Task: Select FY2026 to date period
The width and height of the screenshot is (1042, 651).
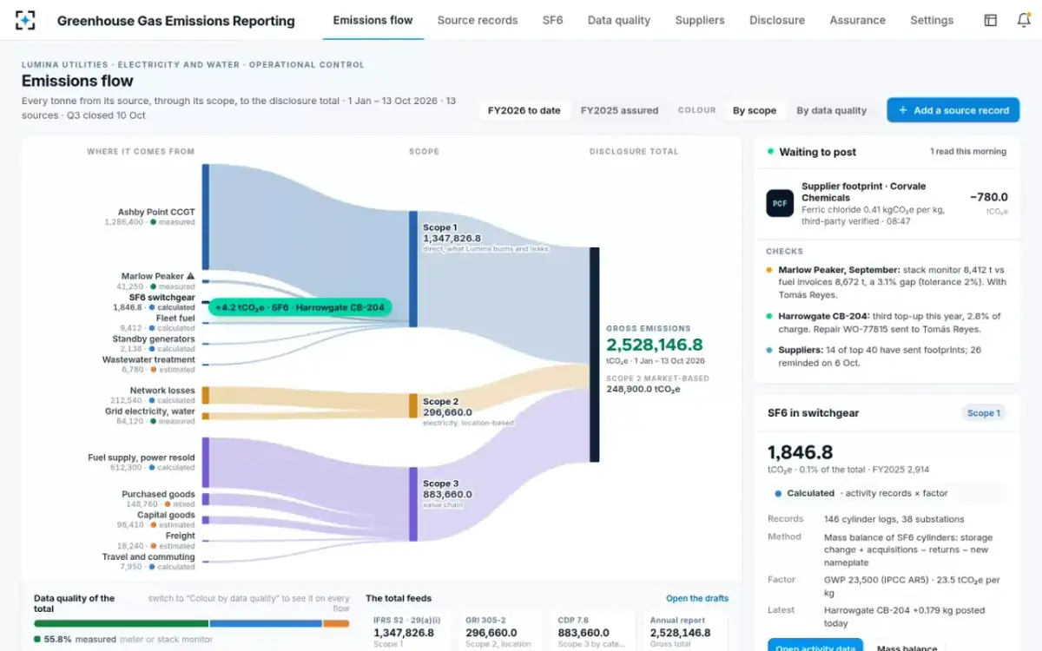Action: pyautogui.click(x=524, y=110)
